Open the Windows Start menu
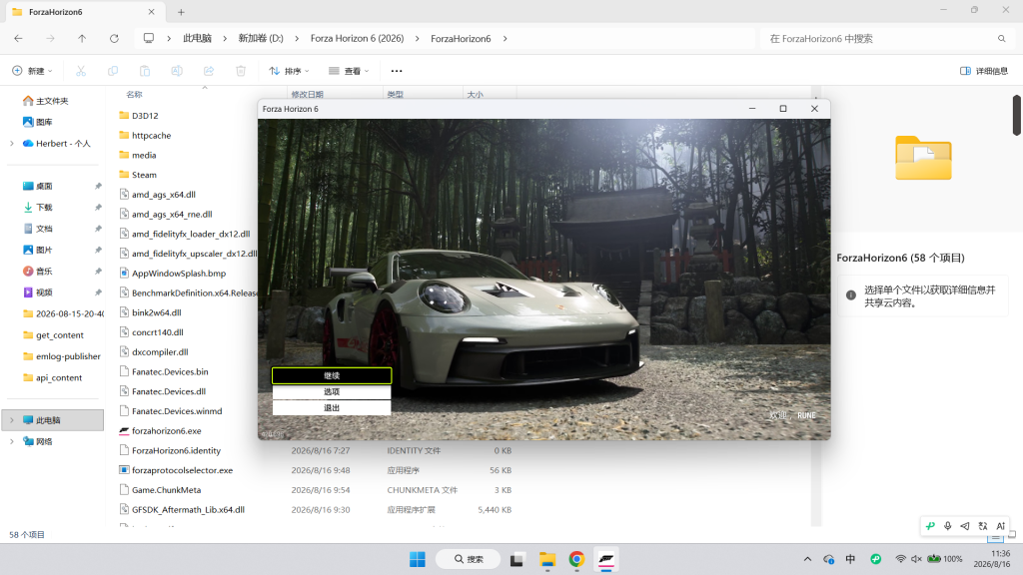Screen dimensions: 1023x575 pos(418,559)
